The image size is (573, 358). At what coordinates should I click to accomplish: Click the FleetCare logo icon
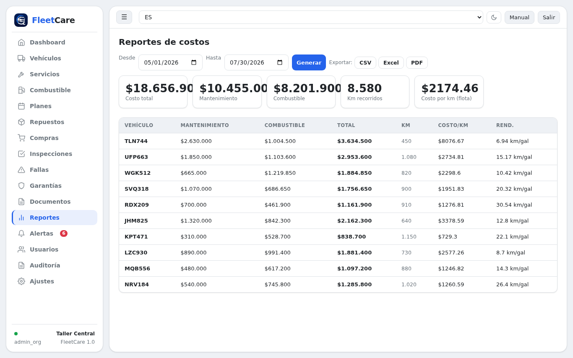tap(21, 20)
